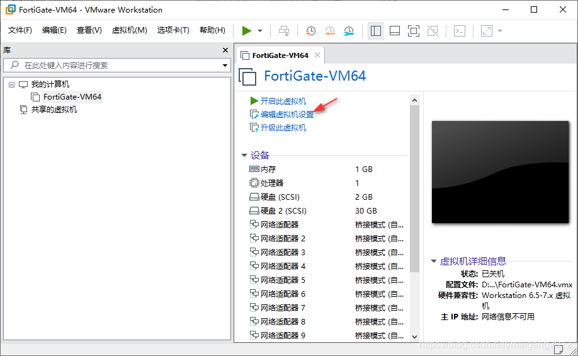Click the stretch guest display icon
This screenshot has height=356, width=578.
487,31
